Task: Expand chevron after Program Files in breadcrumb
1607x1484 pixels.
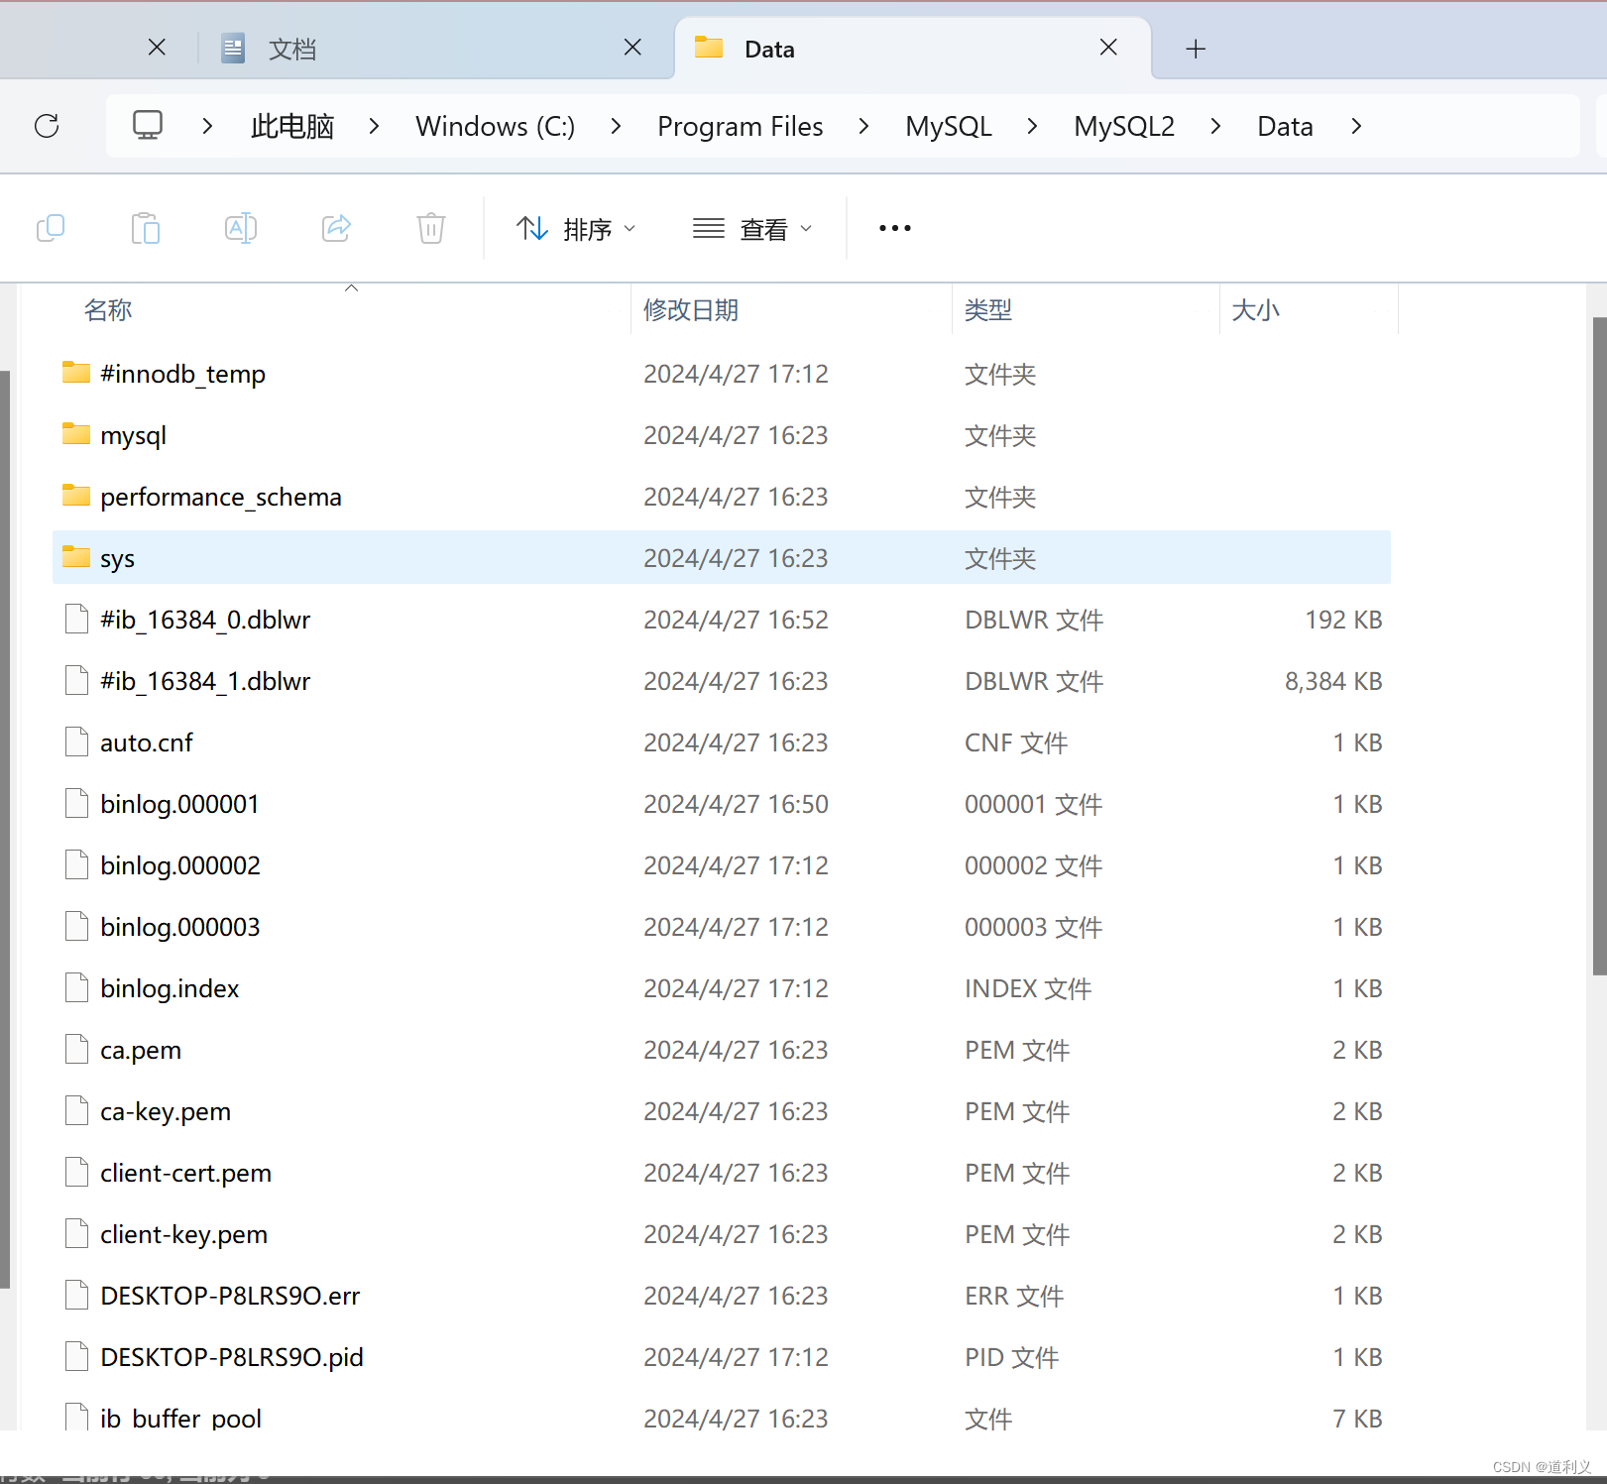Action: 863,126
